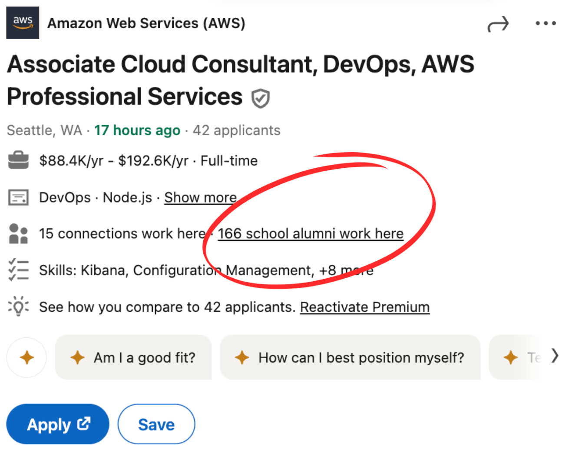569x453 pixels.
Task: Click the share arrow icon
Action: coord(498,24)
